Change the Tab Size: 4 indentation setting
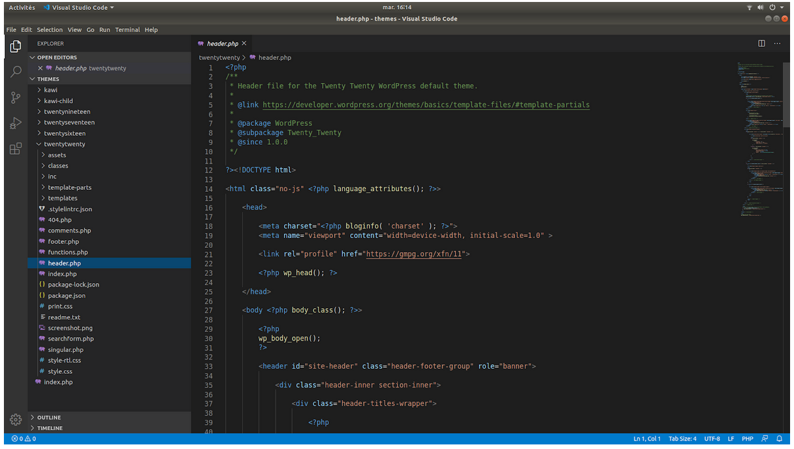This screenshot has height=449, width=794. tap(682, 439)
